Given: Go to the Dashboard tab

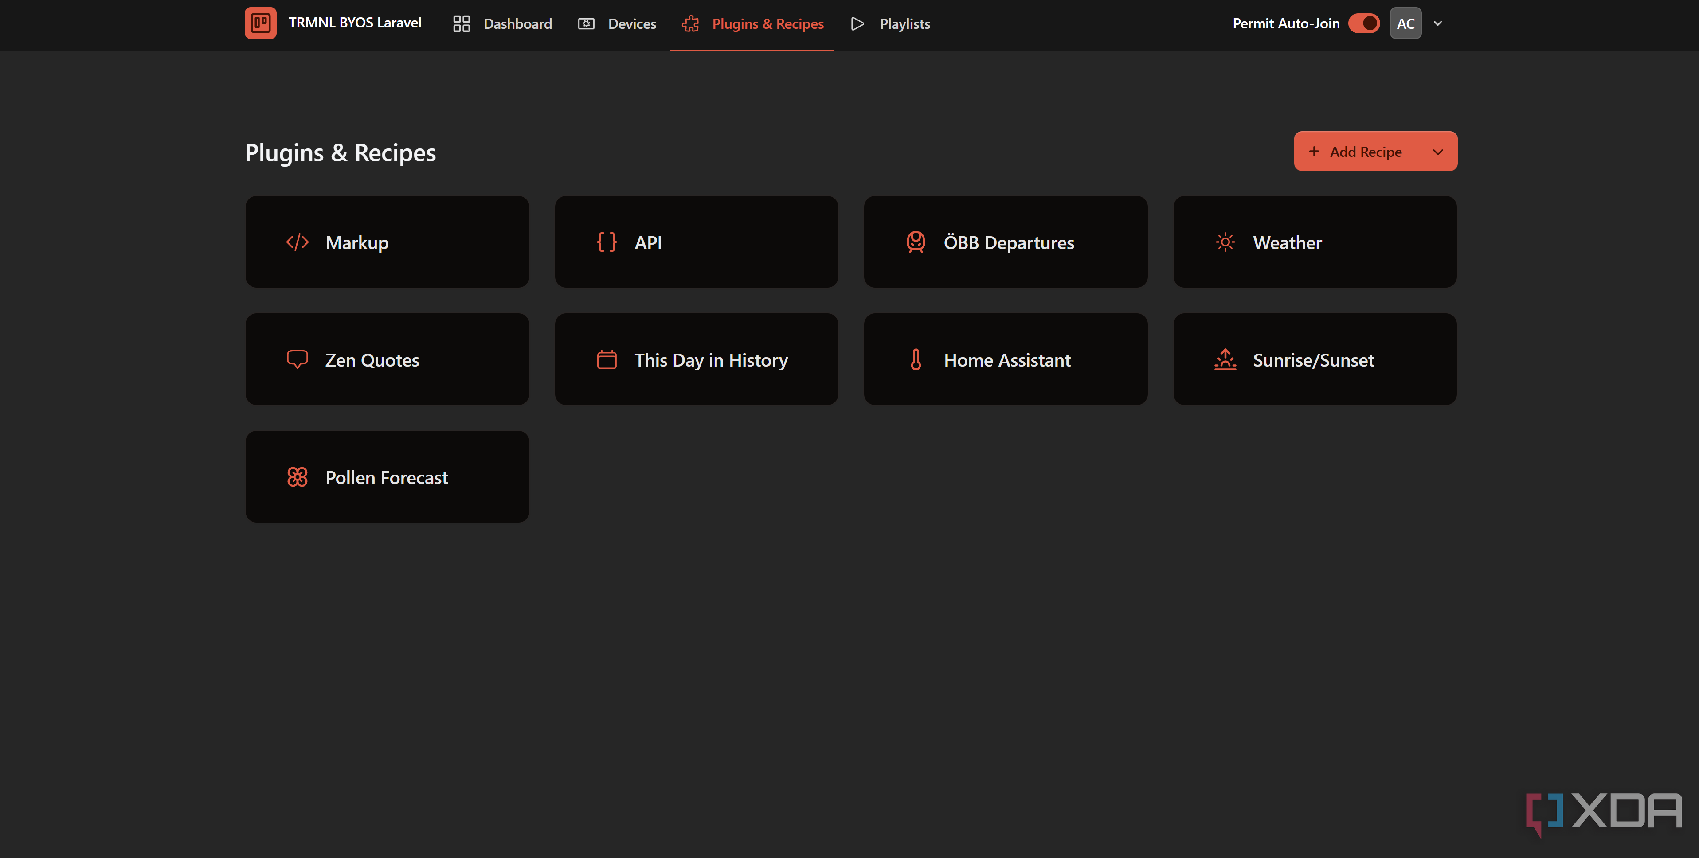Looking at the screenshot, I should pos(503,24).
